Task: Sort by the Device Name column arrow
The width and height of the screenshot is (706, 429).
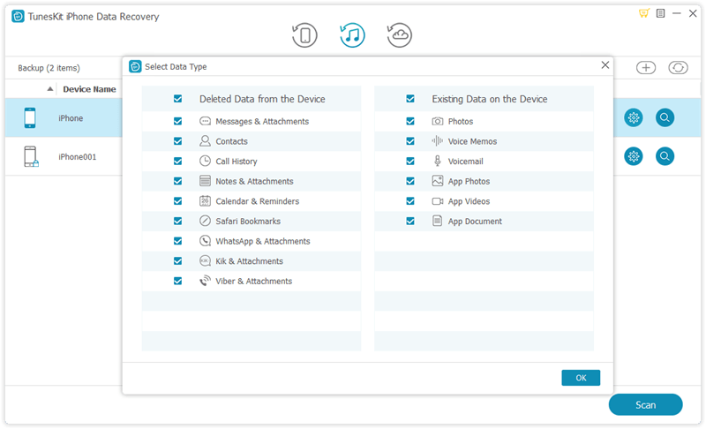Action: (50, 89)
